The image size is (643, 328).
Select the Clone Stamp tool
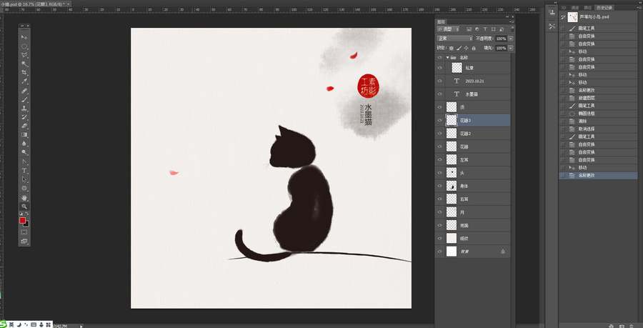[x=24, y=108]
